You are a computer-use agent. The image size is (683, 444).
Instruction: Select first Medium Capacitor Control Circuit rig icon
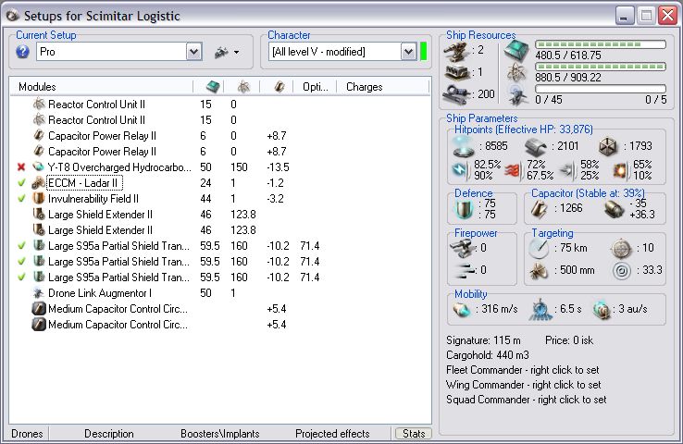tap(39, 309)
